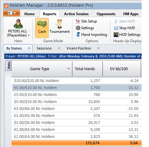149x147 pixels.
Task: Click the 153,674 total hands summary cell
Action: click(92, 143)
